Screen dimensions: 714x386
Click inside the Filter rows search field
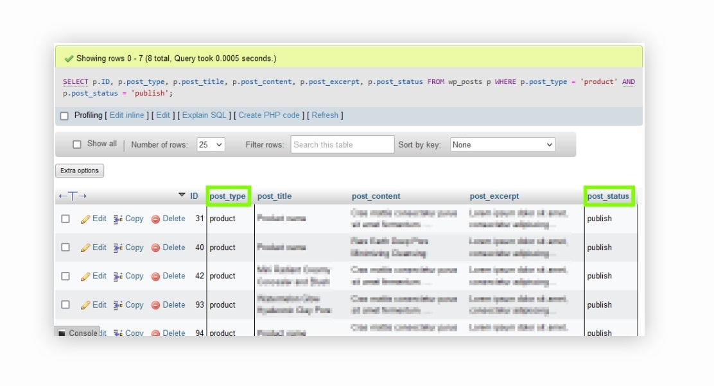[342, 144]
